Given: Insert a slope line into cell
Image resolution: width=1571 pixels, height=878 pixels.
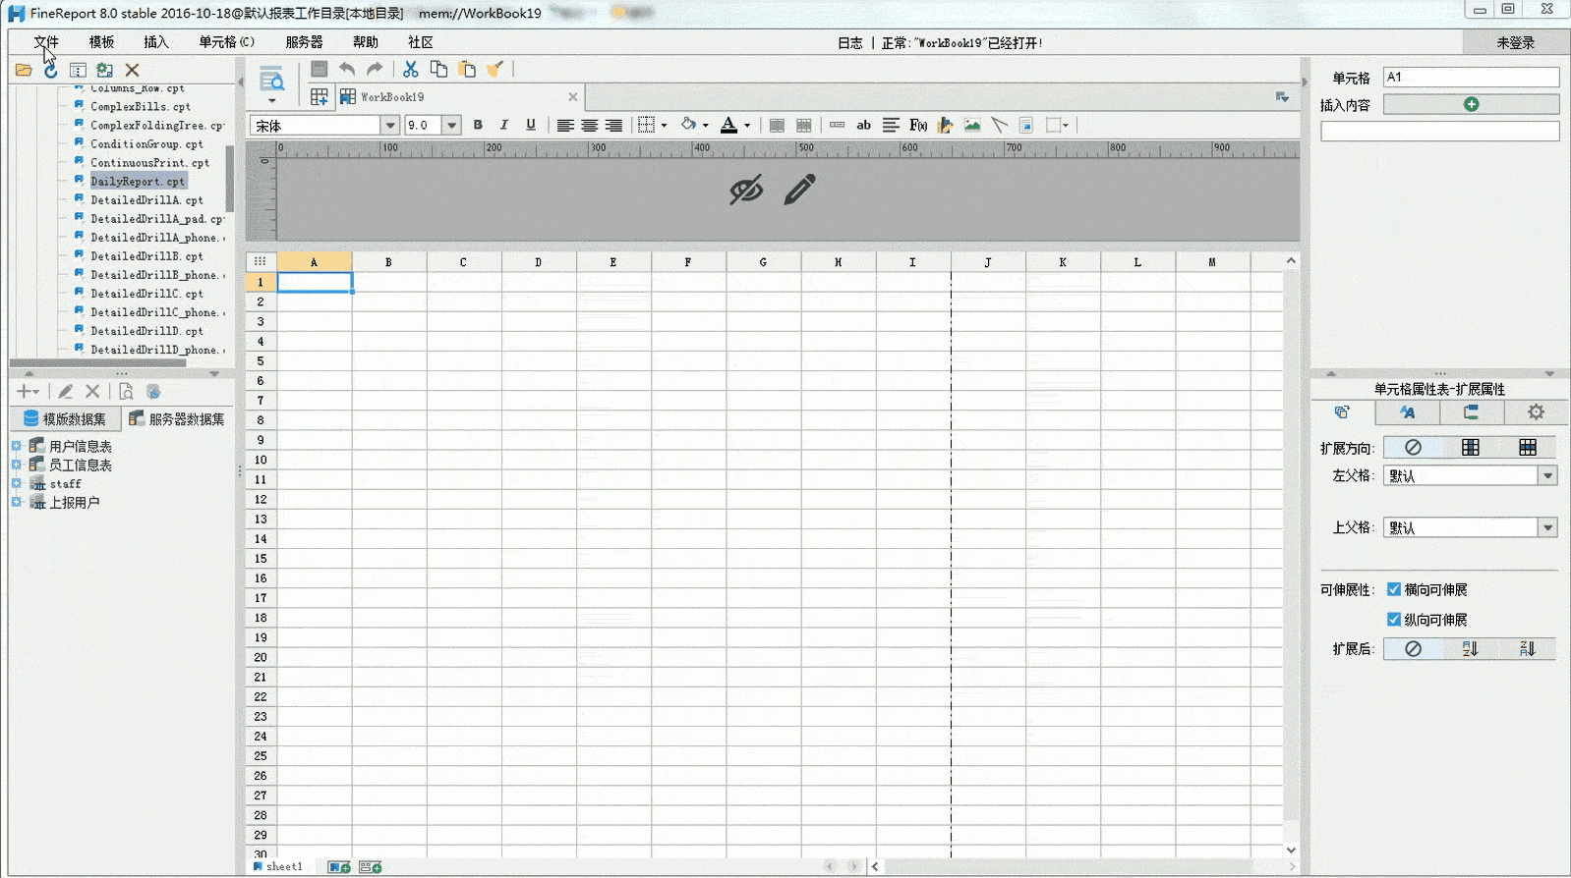Looking at the screenshot, I should click(x=999, y=125).
